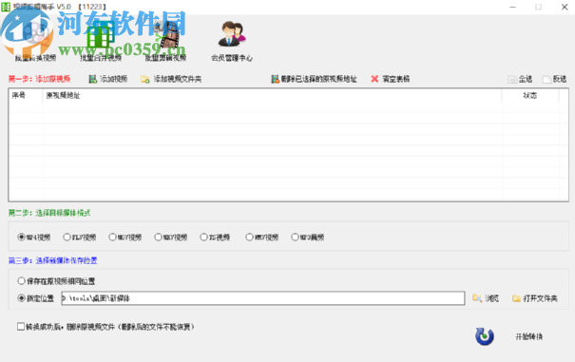Choose the 指定位置 custom location option
This screenshot has width=575, height=362.
tap(35, 298)
